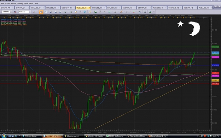
Task: Close the active AUD/USD, H4 tab
Action: [89, 8]
